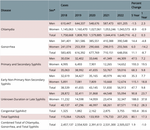Image resolution: width=150 pixels, height=130 pixels.
Task: Select the 2018 year column header
Action: pyautogui.click(x=64, y=15)
